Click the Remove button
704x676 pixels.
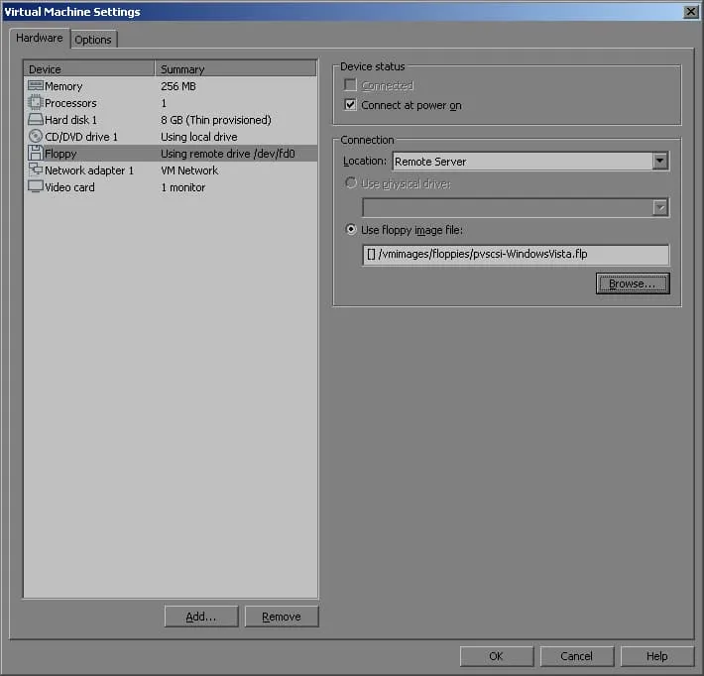click(282, 617)
